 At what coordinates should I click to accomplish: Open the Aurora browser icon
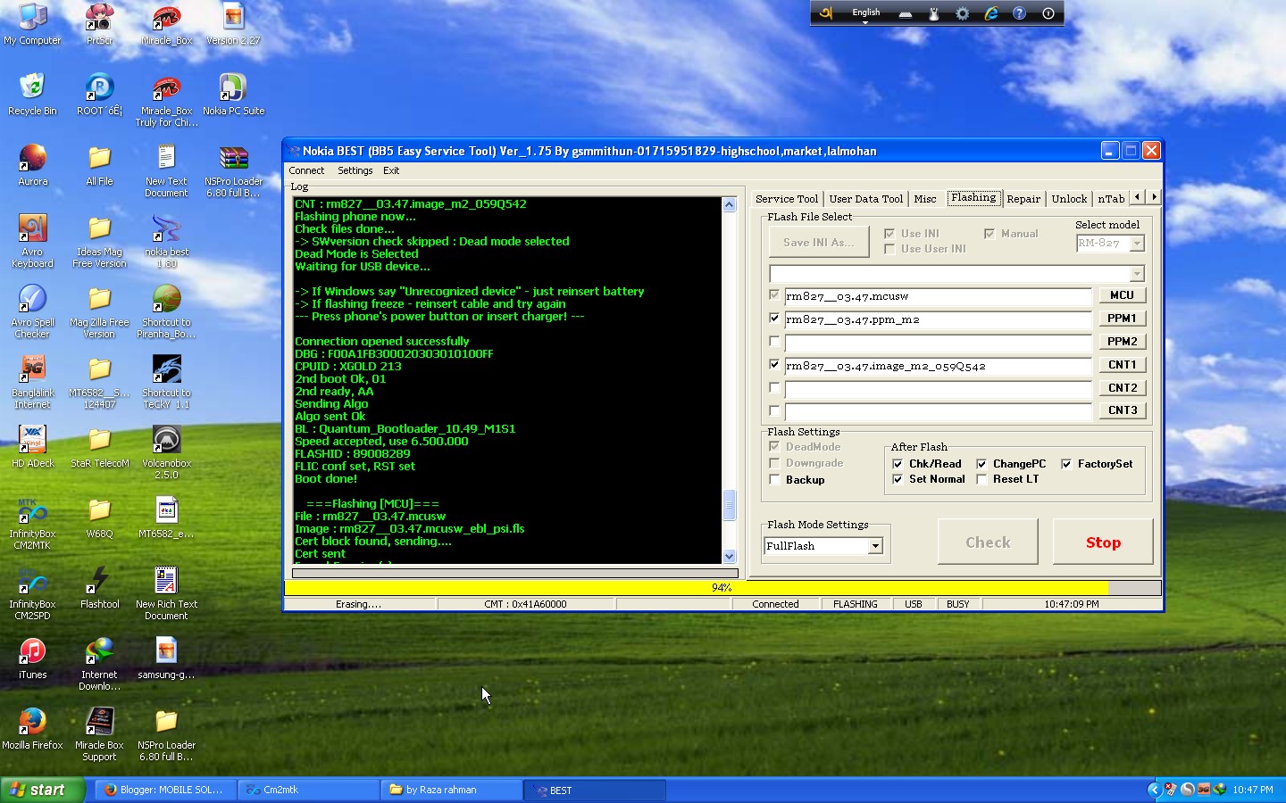[x=32, y=165]
